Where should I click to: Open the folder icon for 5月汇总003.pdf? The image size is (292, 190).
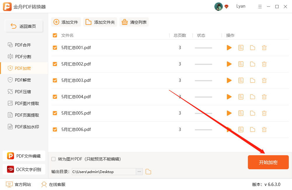[252, 80]
